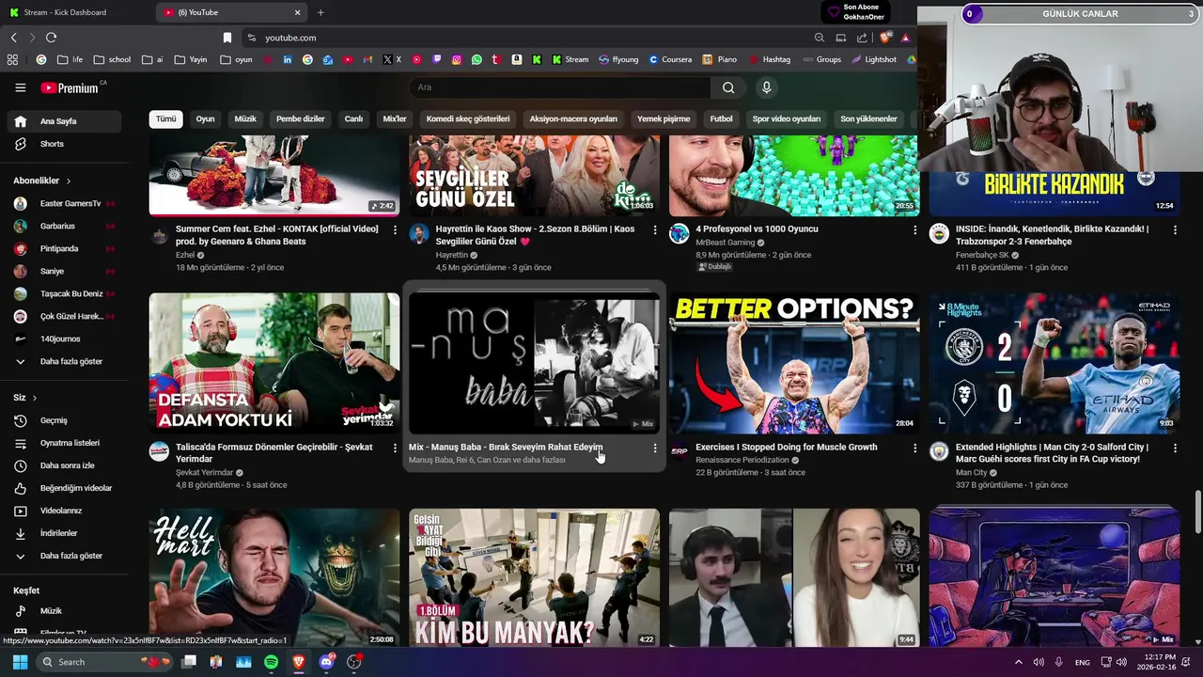Open MrBeast Gaming channel link
The width and height of the screenshot is (1203, 677).
[726, 243]
